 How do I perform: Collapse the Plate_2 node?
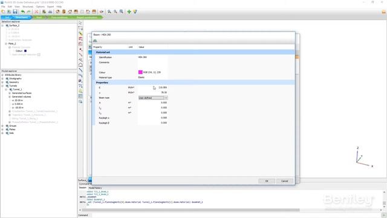pos(6,44)
